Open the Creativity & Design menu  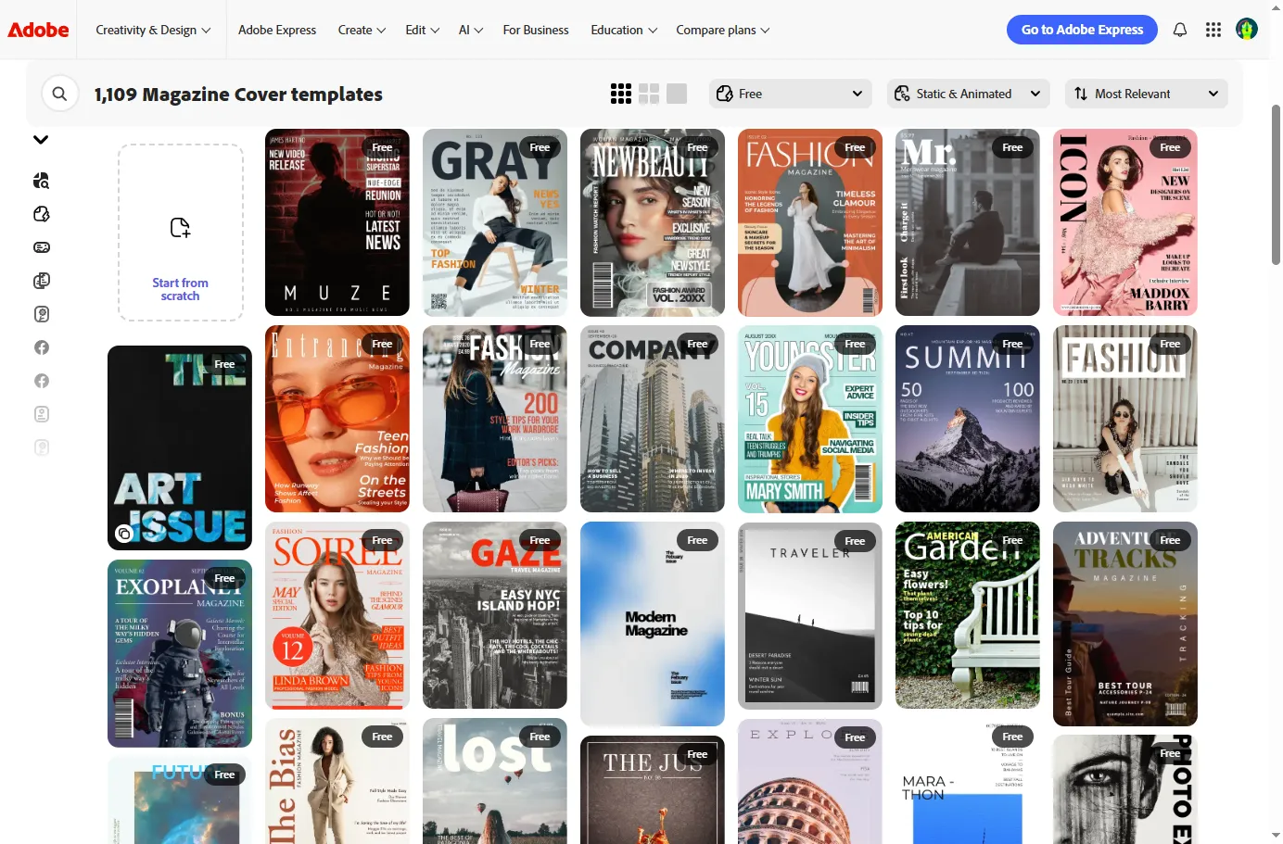[153, 30]
